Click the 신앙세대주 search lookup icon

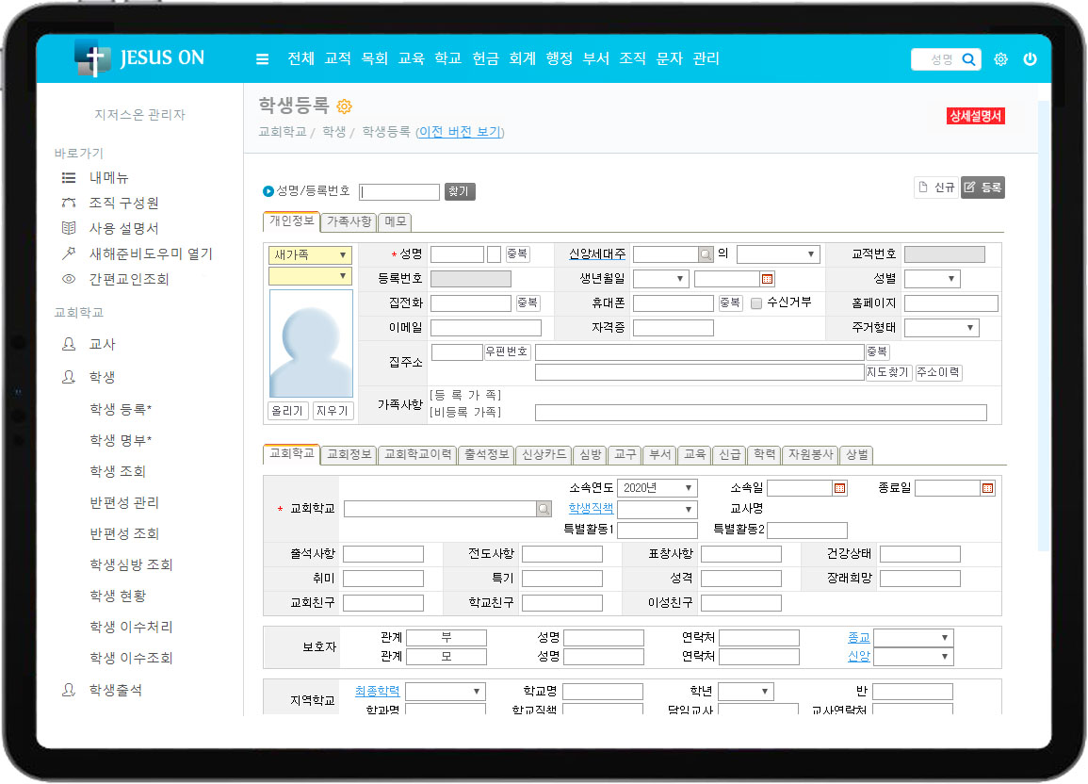coord(706,254)
